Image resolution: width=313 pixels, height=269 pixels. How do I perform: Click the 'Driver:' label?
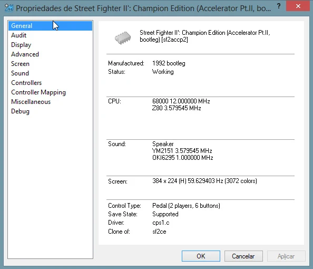[x=116, y=223]
